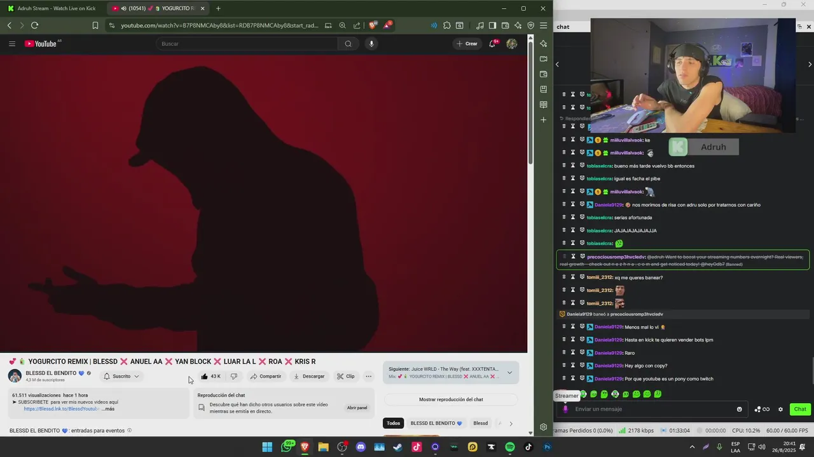814x457 pixels.
Task: Like the video with thumbs up
Action: pyautogui.click(x=210, y=376)
